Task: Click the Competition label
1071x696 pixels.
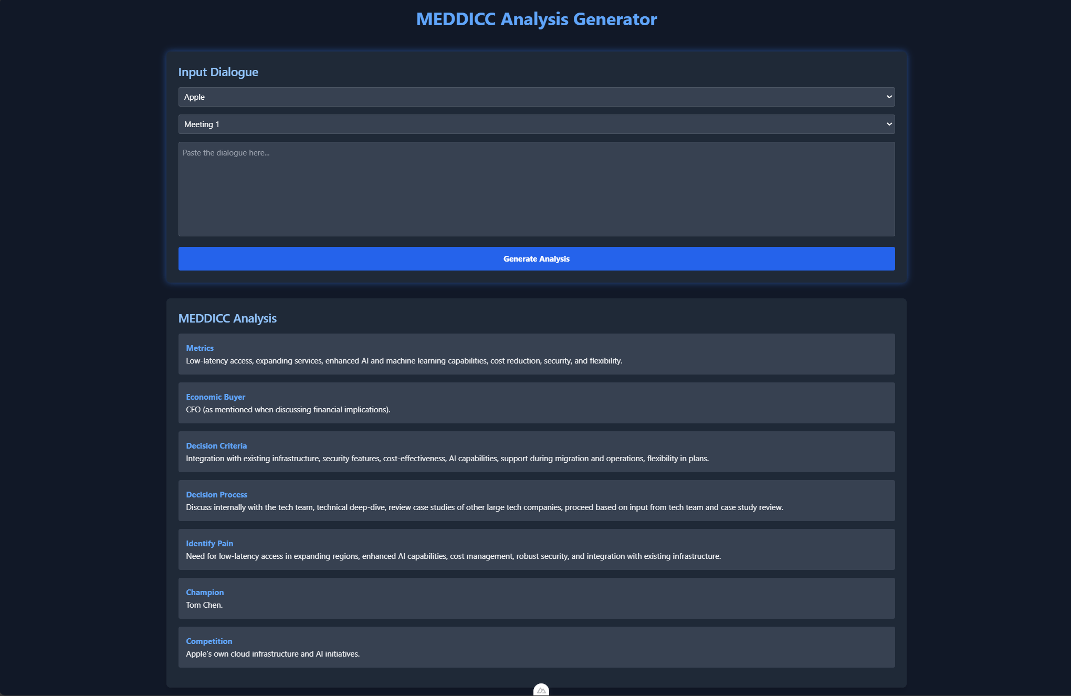Action: [209, 641]
